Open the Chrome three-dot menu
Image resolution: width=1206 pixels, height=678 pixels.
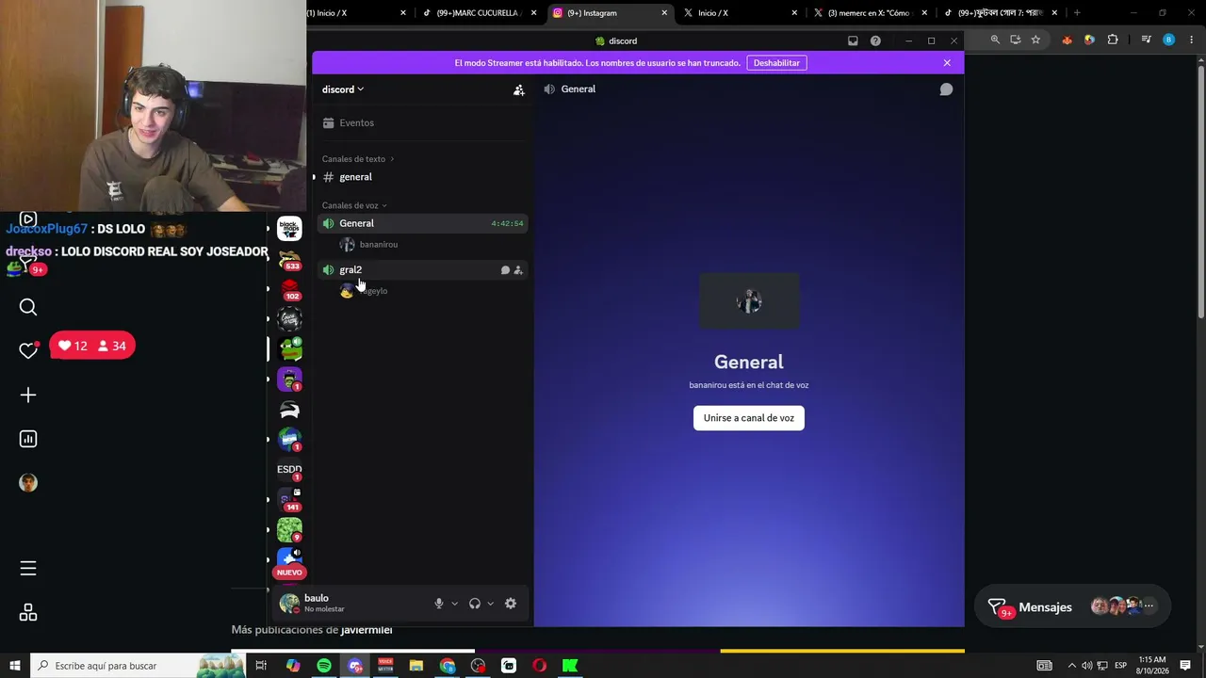1192,40
